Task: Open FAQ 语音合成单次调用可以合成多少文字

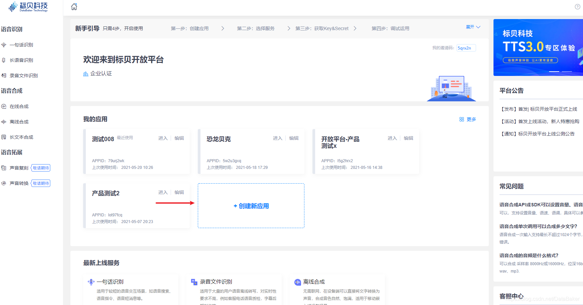Action: [538, 226]
